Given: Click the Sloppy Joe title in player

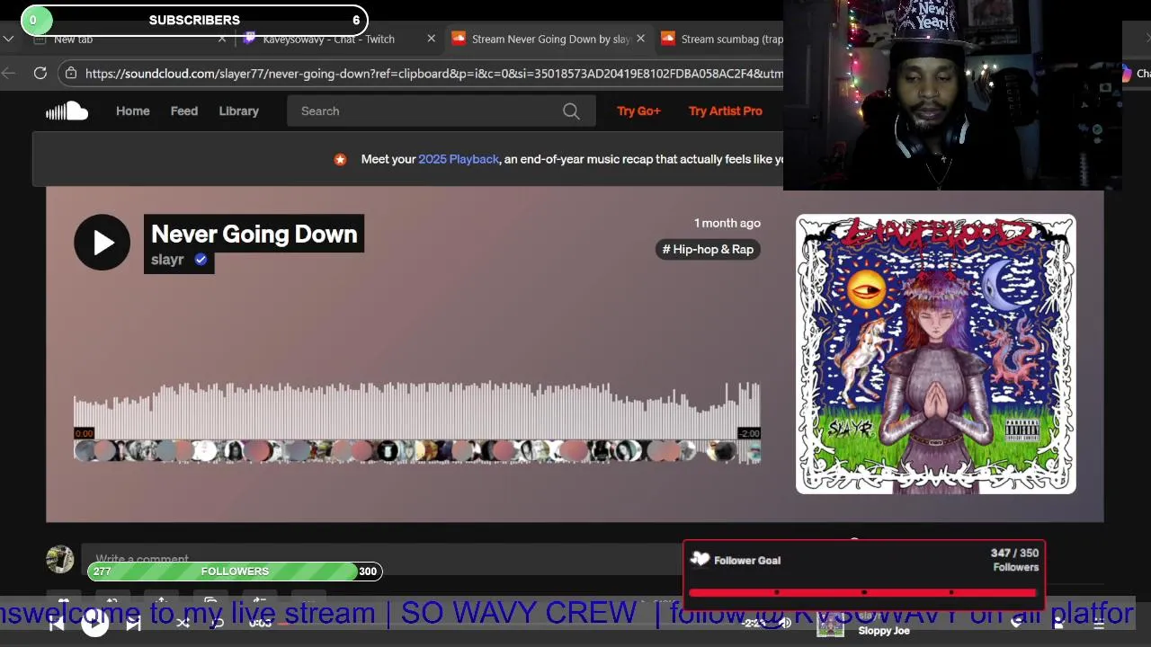Looking at the screenshot, I should 884,631.
